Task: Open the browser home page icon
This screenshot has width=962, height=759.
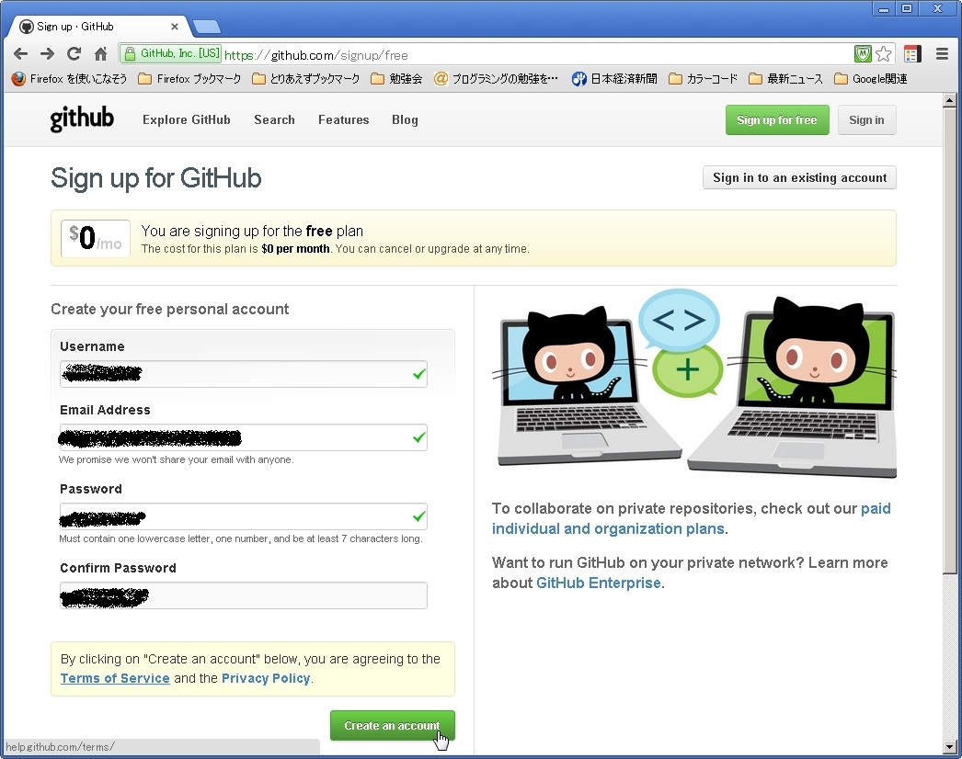Action: pyautogui.click(x=100, y=54)
